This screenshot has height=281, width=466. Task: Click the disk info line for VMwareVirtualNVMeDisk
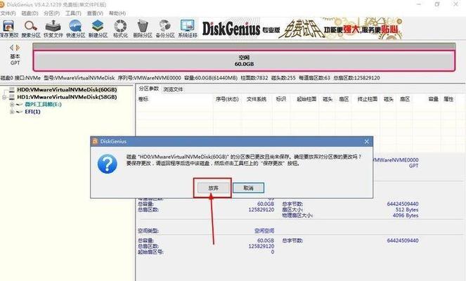[190, 78]
